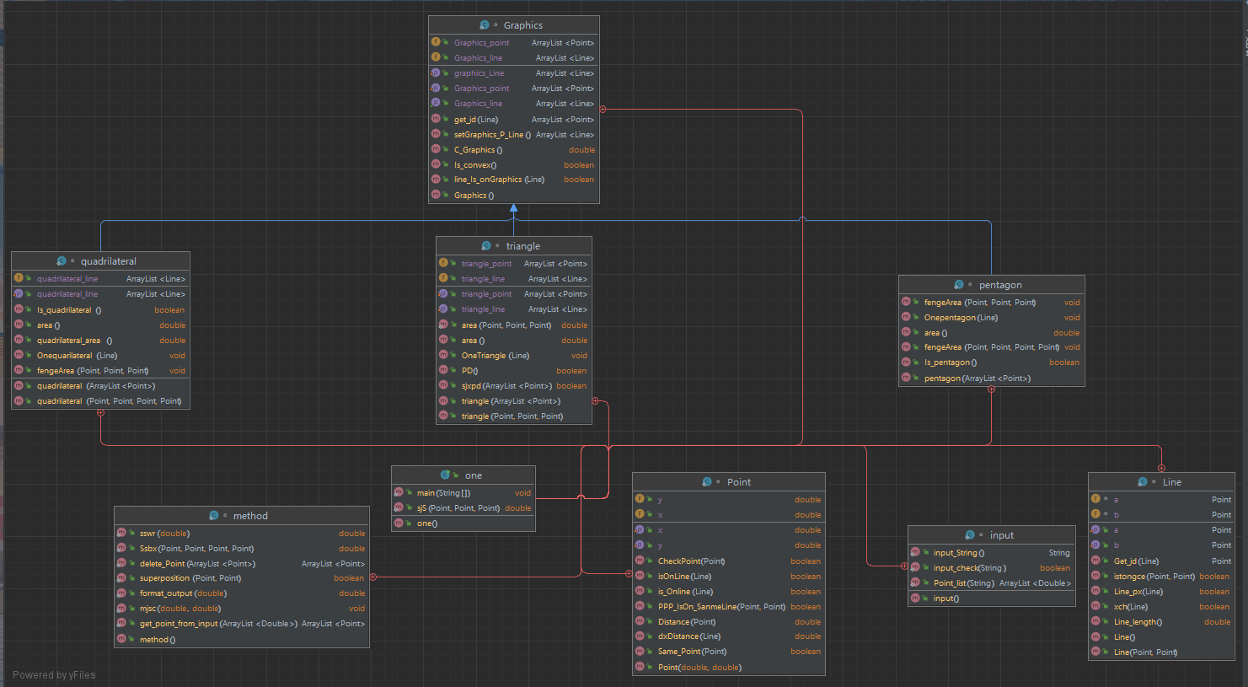This screenshot has height=687, width=1248.
Task: Select is_Online (Line) in Point class
Action: pos(685,592)
